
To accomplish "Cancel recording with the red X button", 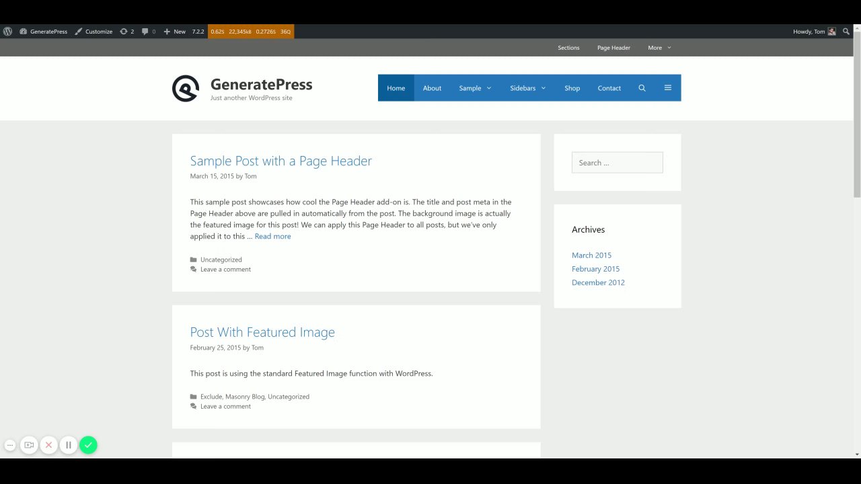I will point(48,445).
